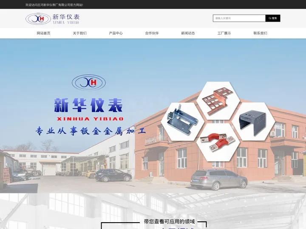
Task: Click the XH oval logo in banner
Action: (x=89, y=82)
